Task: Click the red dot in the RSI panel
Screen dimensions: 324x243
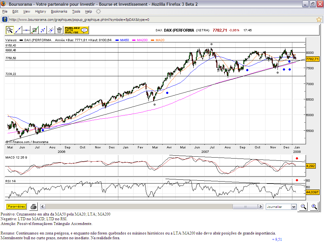Action: click(x=297, y=180)
